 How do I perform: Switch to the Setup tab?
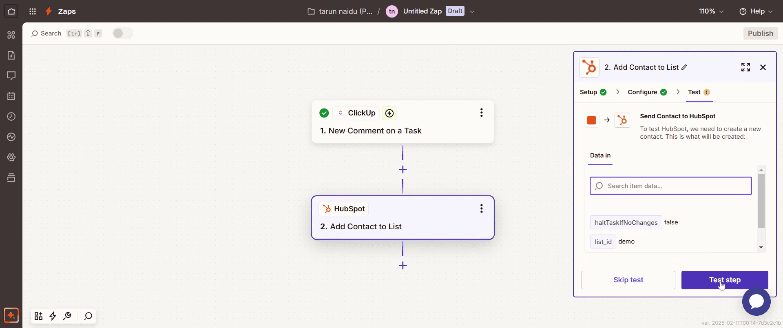pyautogui.click(x=593, y=92)
